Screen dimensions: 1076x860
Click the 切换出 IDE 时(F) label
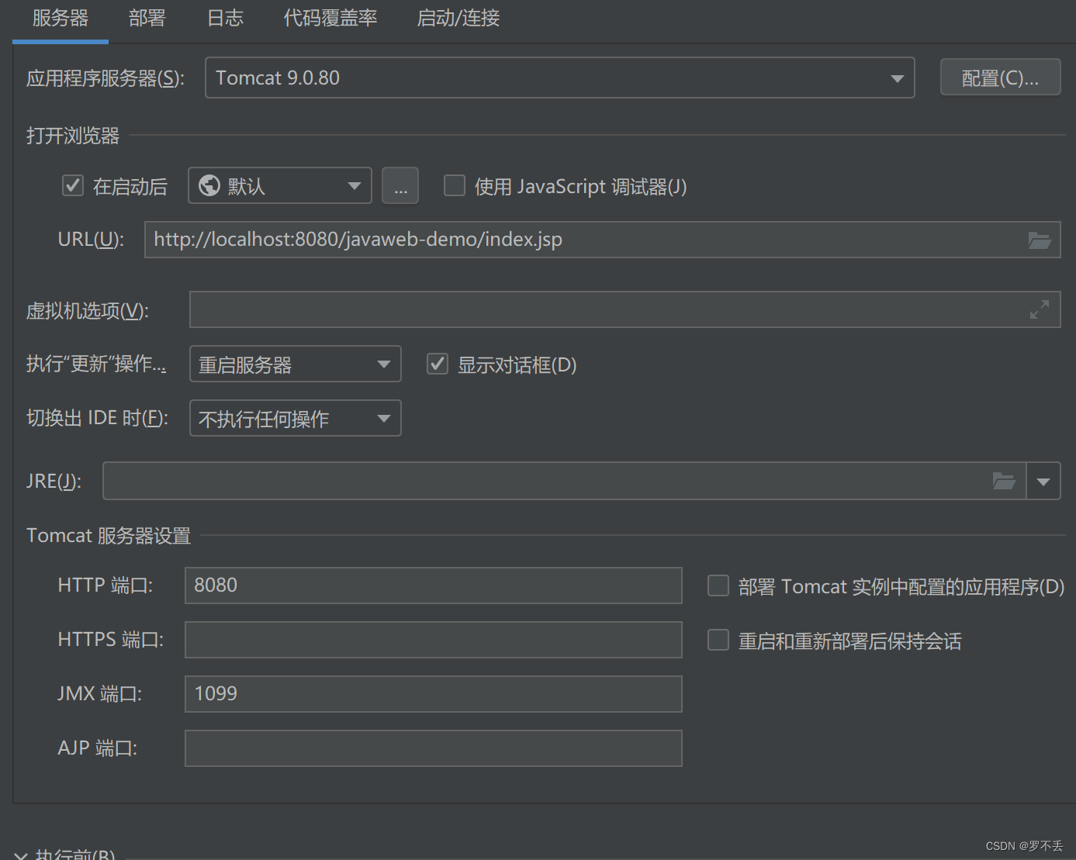click(x=98, y=418)
